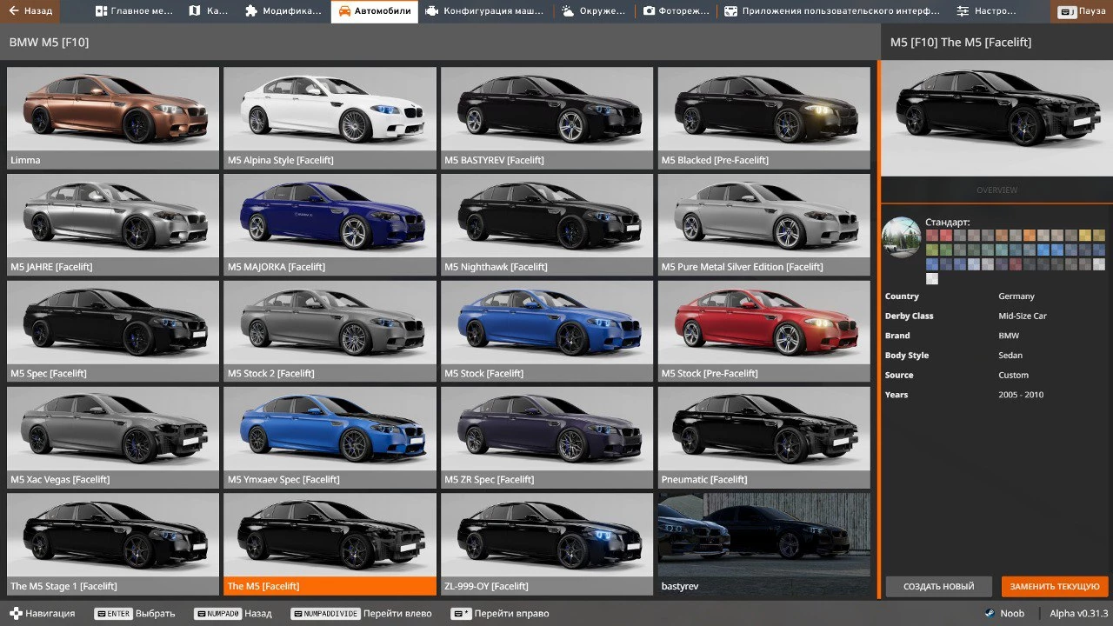
Task: Open Главное меню from the top bar
Action: [134, 11]
